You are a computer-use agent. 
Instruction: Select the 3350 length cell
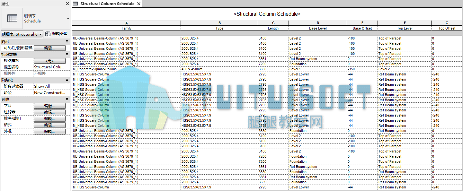click(273, 69)
